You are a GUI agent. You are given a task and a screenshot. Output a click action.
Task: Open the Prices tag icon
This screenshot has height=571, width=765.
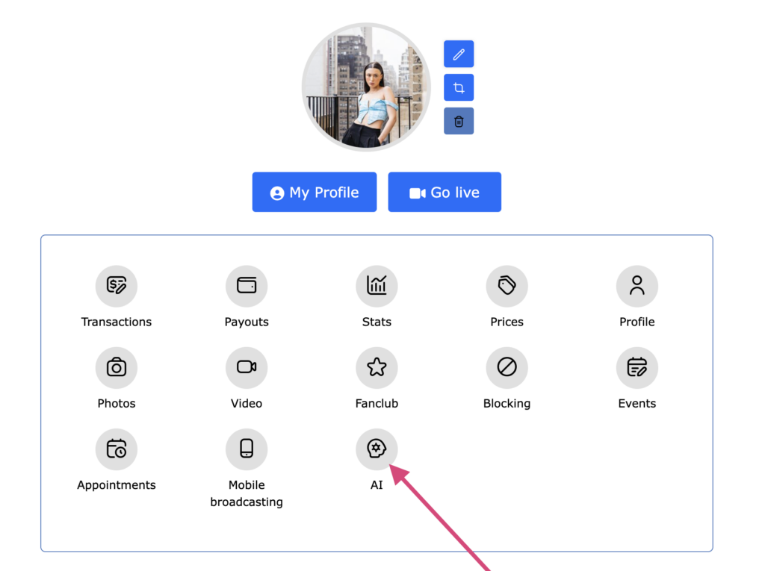pyautogui.click(x=507, y=286)
